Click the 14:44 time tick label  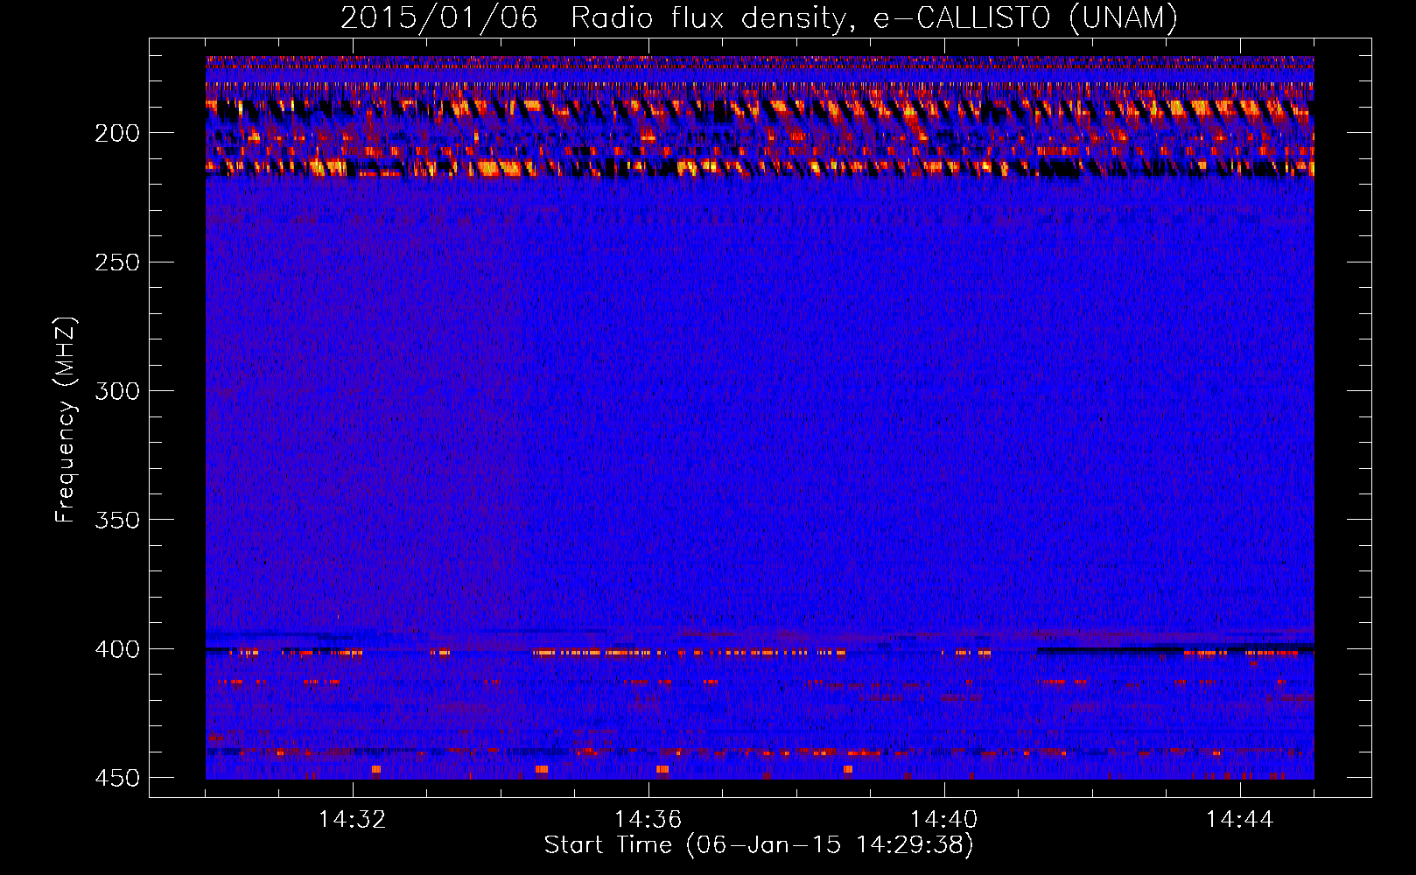(x=1240, y=820)
